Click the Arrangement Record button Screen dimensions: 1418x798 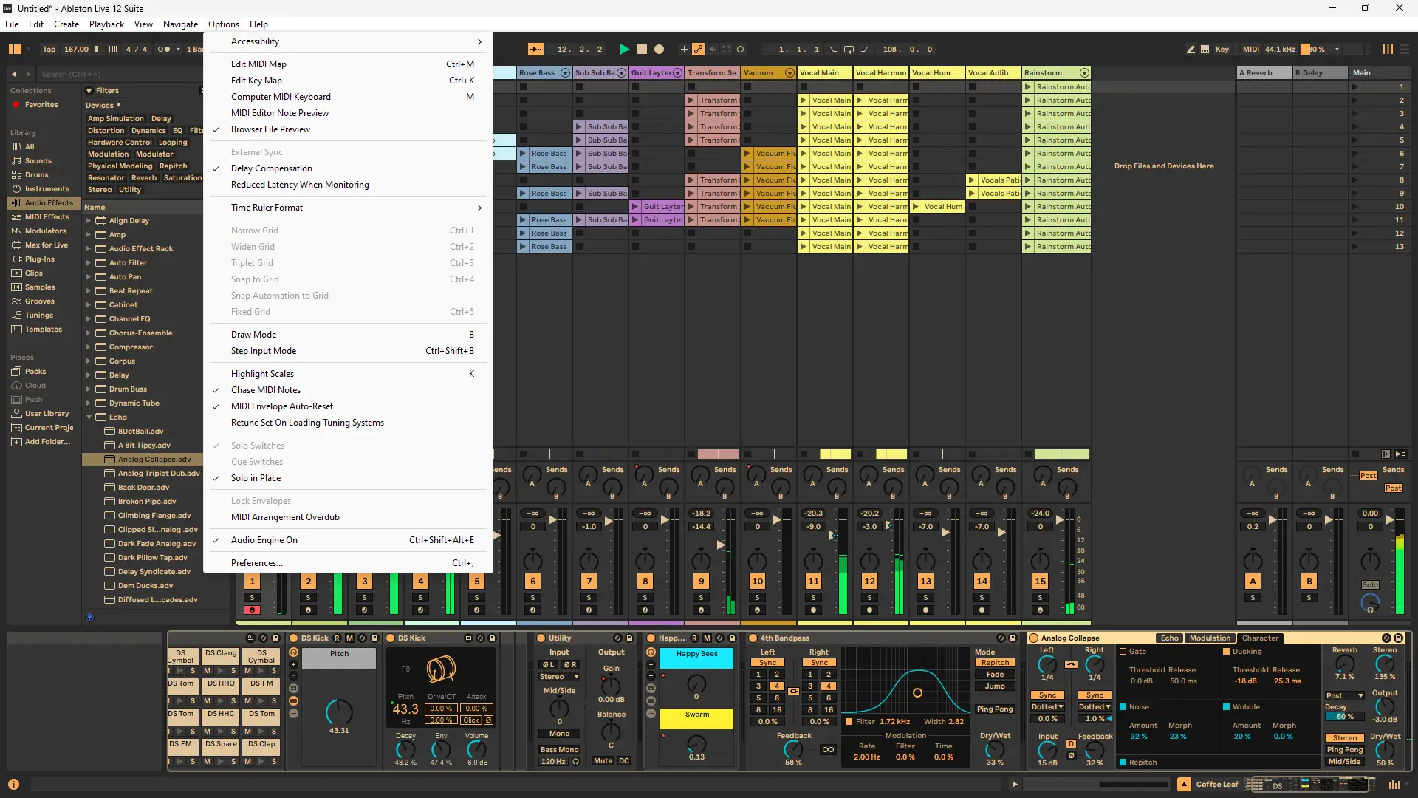click(660, 50)
